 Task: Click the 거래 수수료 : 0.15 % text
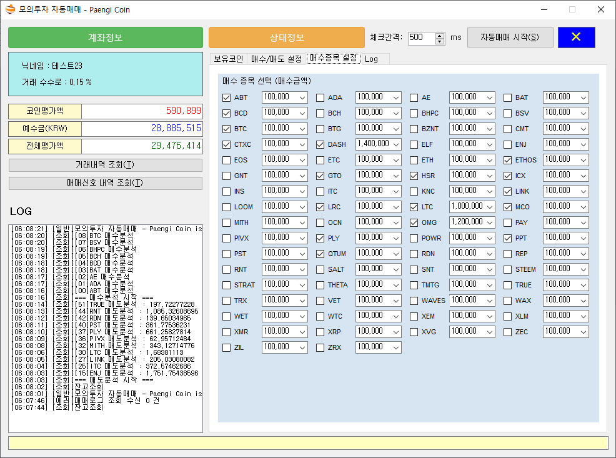point(57,82)
